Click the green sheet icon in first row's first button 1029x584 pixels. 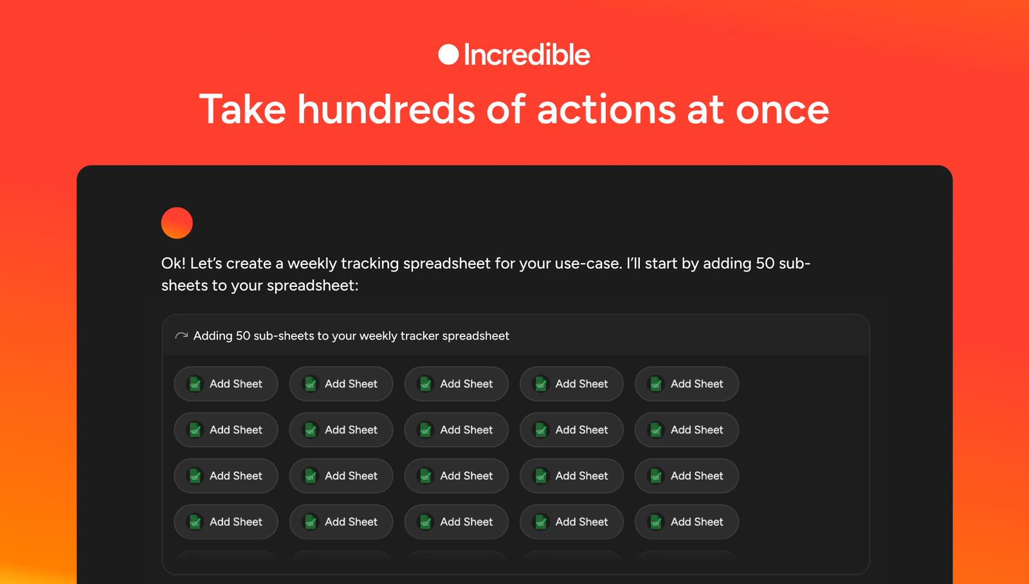(x=195, y=384)
